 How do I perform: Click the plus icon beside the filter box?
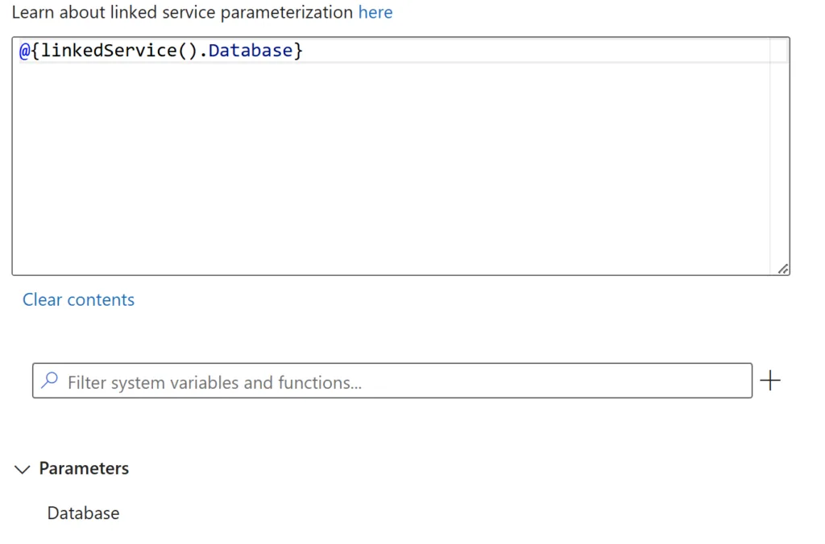point(769,381)
